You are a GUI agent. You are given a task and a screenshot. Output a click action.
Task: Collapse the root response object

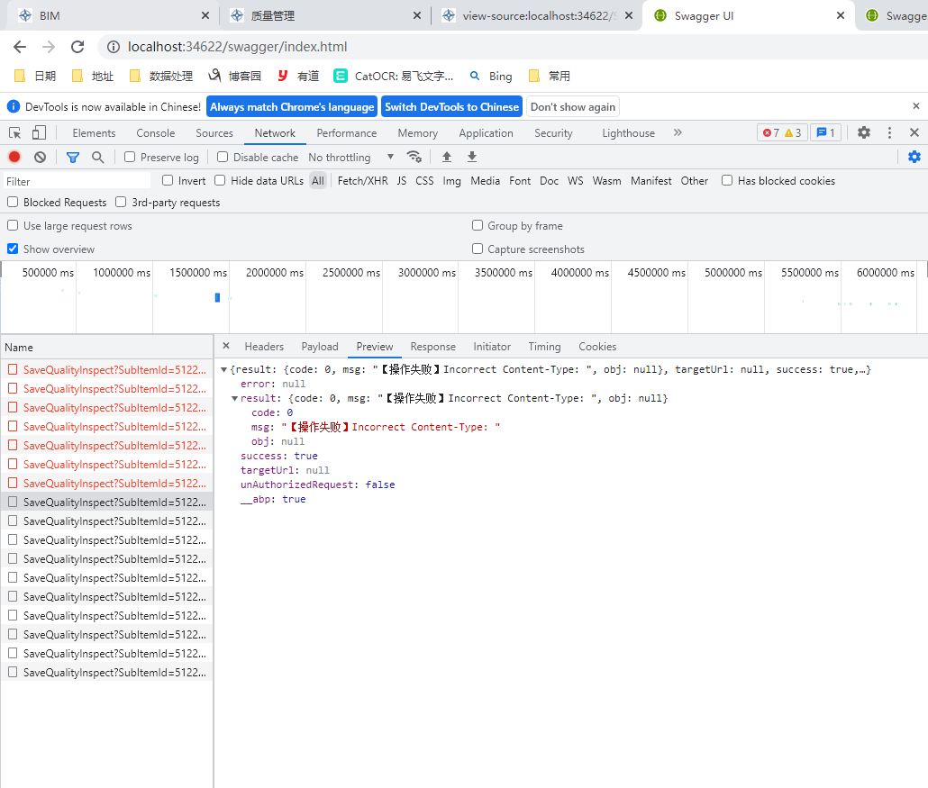click(223, 370)
